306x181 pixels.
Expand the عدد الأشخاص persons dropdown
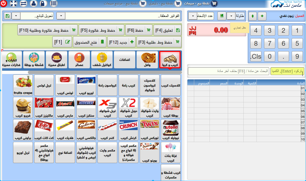click(193, 16)
